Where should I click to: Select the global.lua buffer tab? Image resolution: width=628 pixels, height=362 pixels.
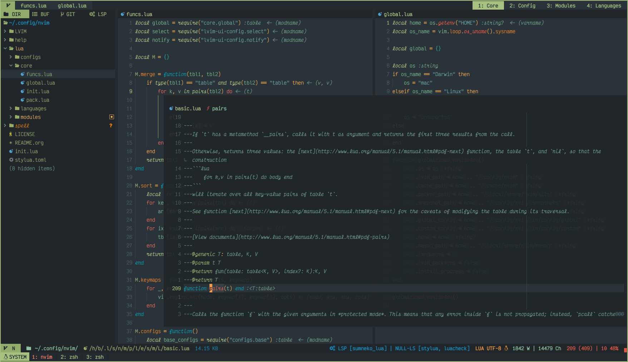click(72, 6)
